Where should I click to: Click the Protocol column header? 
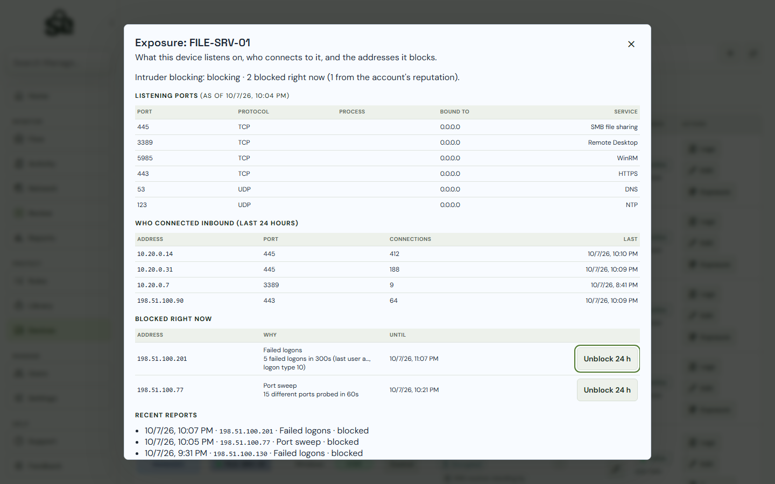(253, 112)
